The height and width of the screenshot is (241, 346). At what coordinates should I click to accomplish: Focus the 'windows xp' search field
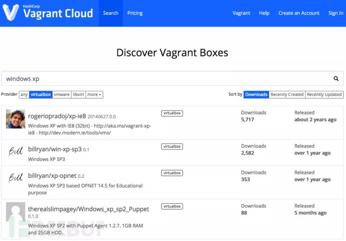172,79
